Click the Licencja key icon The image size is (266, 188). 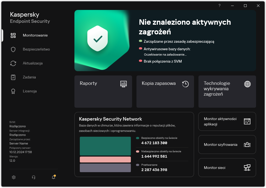pos(13,91)
